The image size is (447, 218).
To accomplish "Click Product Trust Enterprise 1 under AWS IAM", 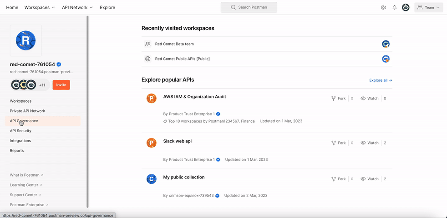I will (192, 114).
